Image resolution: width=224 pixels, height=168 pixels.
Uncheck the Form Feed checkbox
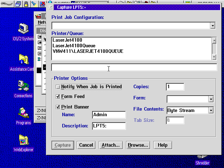(x=58, y=97)
